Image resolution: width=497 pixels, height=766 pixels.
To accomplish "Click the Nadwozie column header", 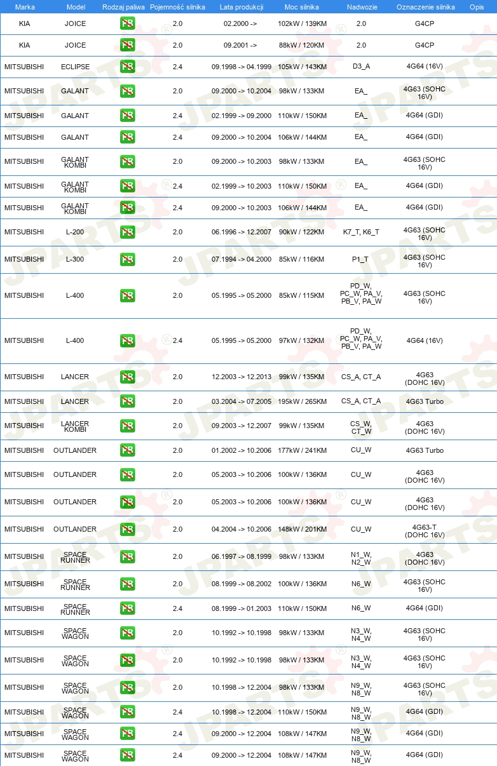I will [361, 7].
